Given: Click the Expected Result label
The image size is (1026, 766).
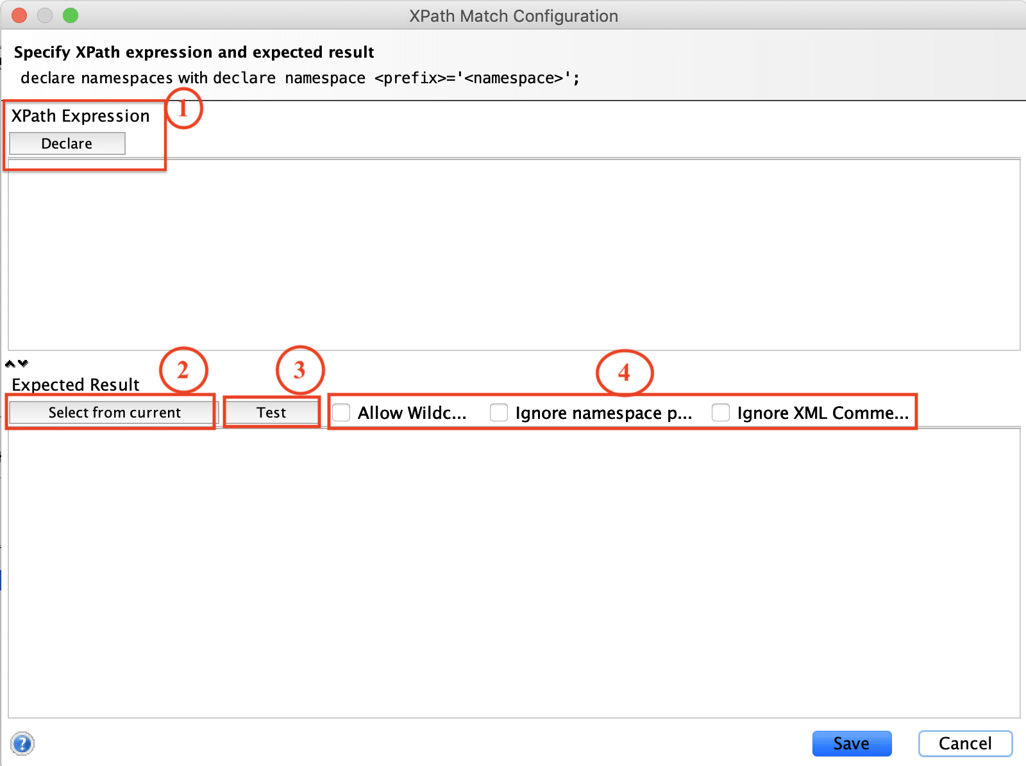Looking at the screenshot, I should pyautogui.click(x=76, y=385).
